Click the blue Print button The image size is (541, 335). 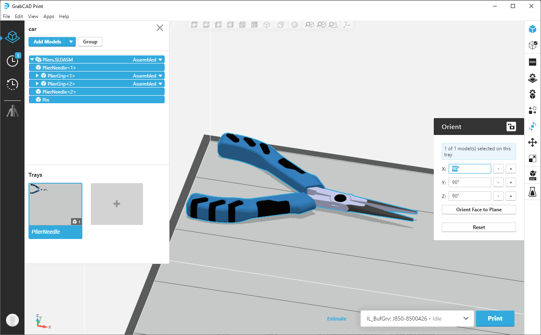[x=495, y=319]
